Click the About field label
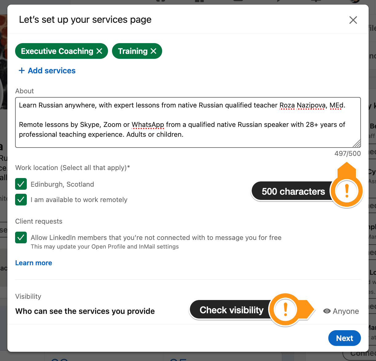The width and height of the screenshot is (376, 361). (25, 91)
